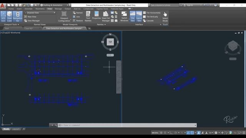Click the Select Mode touch icon

[x=165, y=16]
